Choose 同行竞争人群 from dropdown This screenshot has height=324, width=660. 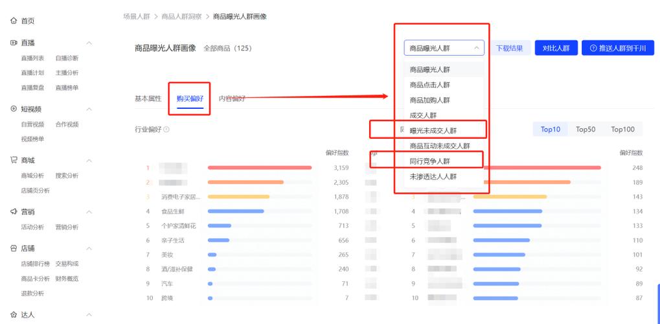(x=444, y=161)
